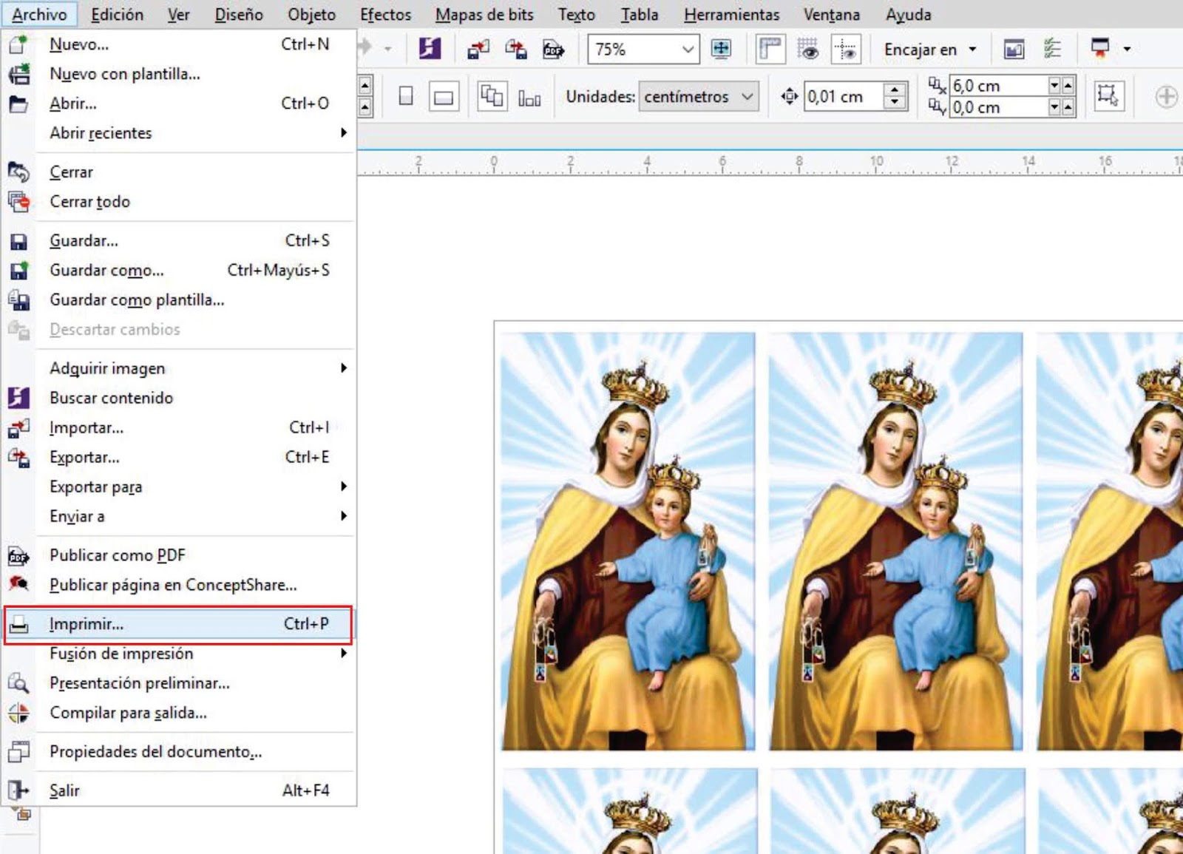Screen dimensions: 1183x854
Task: Click the application launcher icon
Action: click(x=1100, y=49)
